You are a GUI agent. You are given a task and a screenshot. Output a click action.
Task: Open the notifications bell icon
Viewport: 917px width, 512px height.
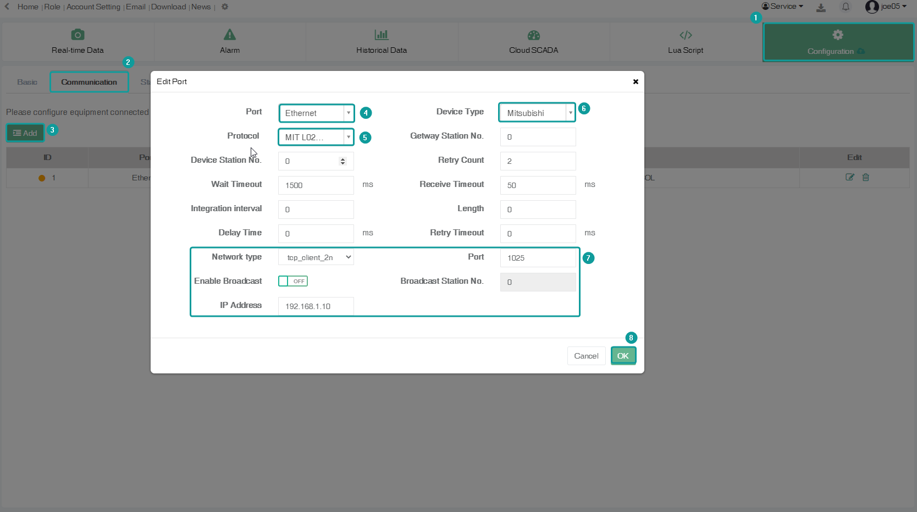846,7
